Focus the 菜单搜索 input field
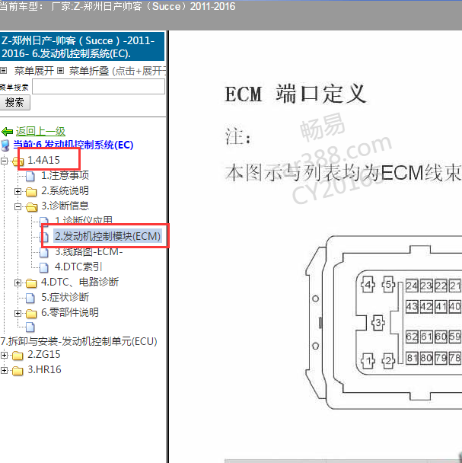This screenshot has height=463, width=462. click(x=98, y=87)
